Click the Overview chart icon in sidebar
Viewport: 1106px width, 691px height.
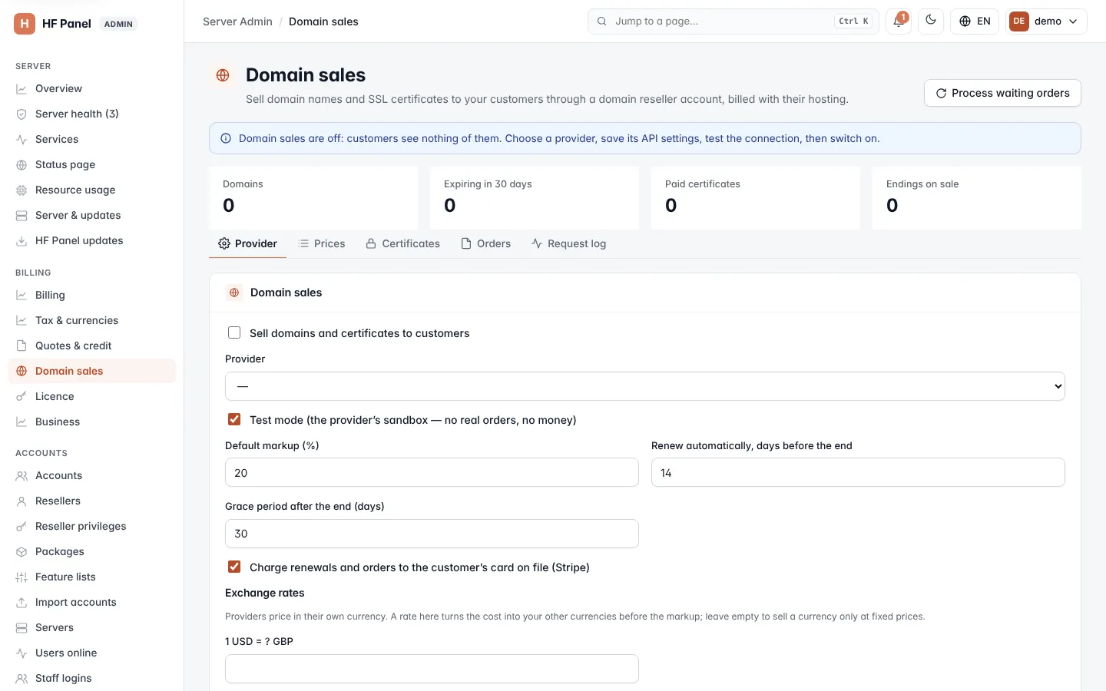coord(22,89)
